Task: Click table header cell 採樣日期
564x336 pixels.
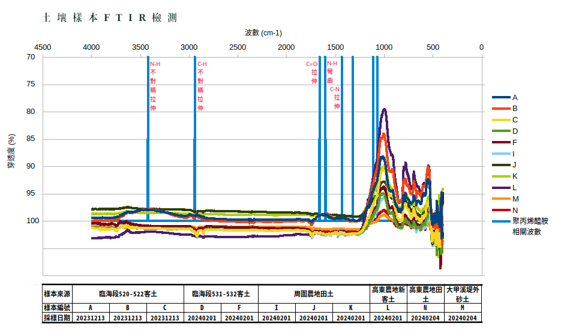Action: click(57, 317)
